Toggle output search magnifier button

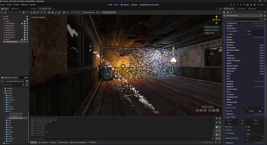click(x=220, y=122)
